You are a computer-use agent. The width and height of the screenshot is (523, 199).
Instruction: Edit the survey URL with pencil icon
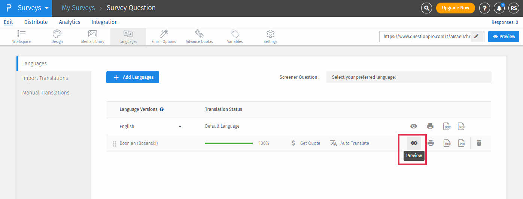pyautogui.click(x=477, y=37)
